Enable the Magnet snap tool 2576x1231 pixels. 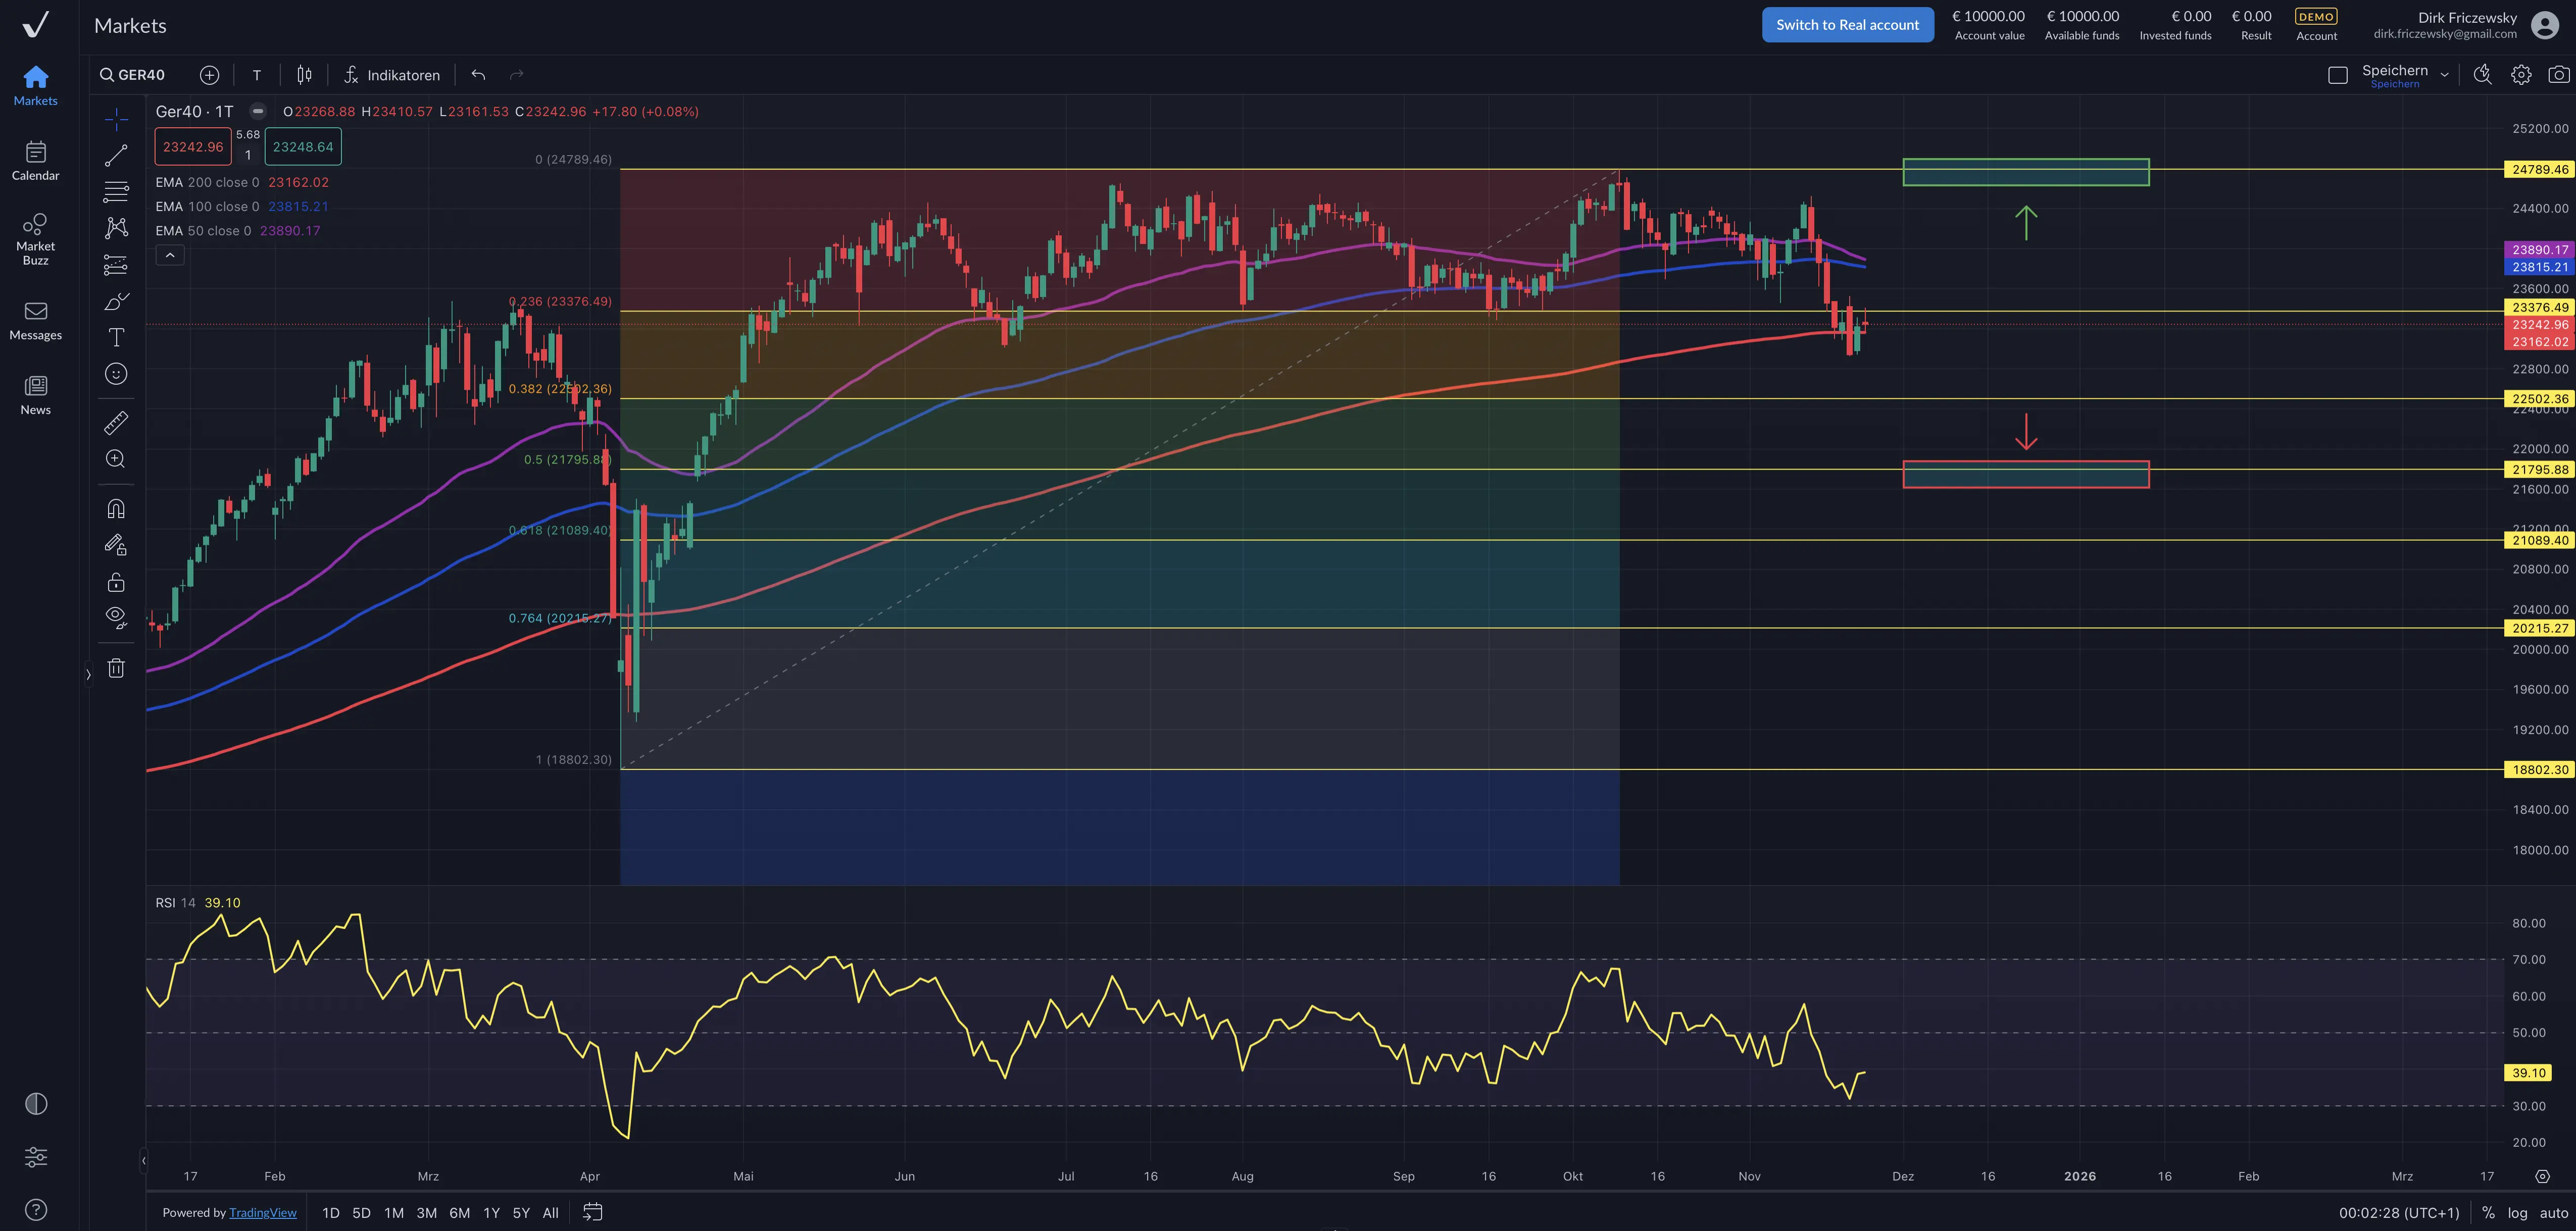(116, 508)
